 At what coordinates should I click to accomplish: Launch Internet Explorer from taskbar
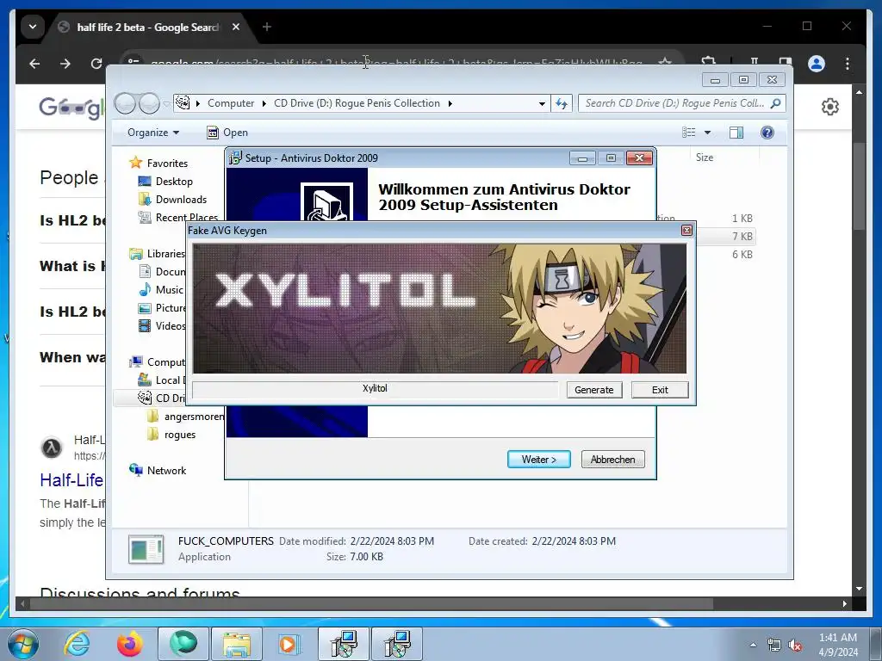point(77,644)
